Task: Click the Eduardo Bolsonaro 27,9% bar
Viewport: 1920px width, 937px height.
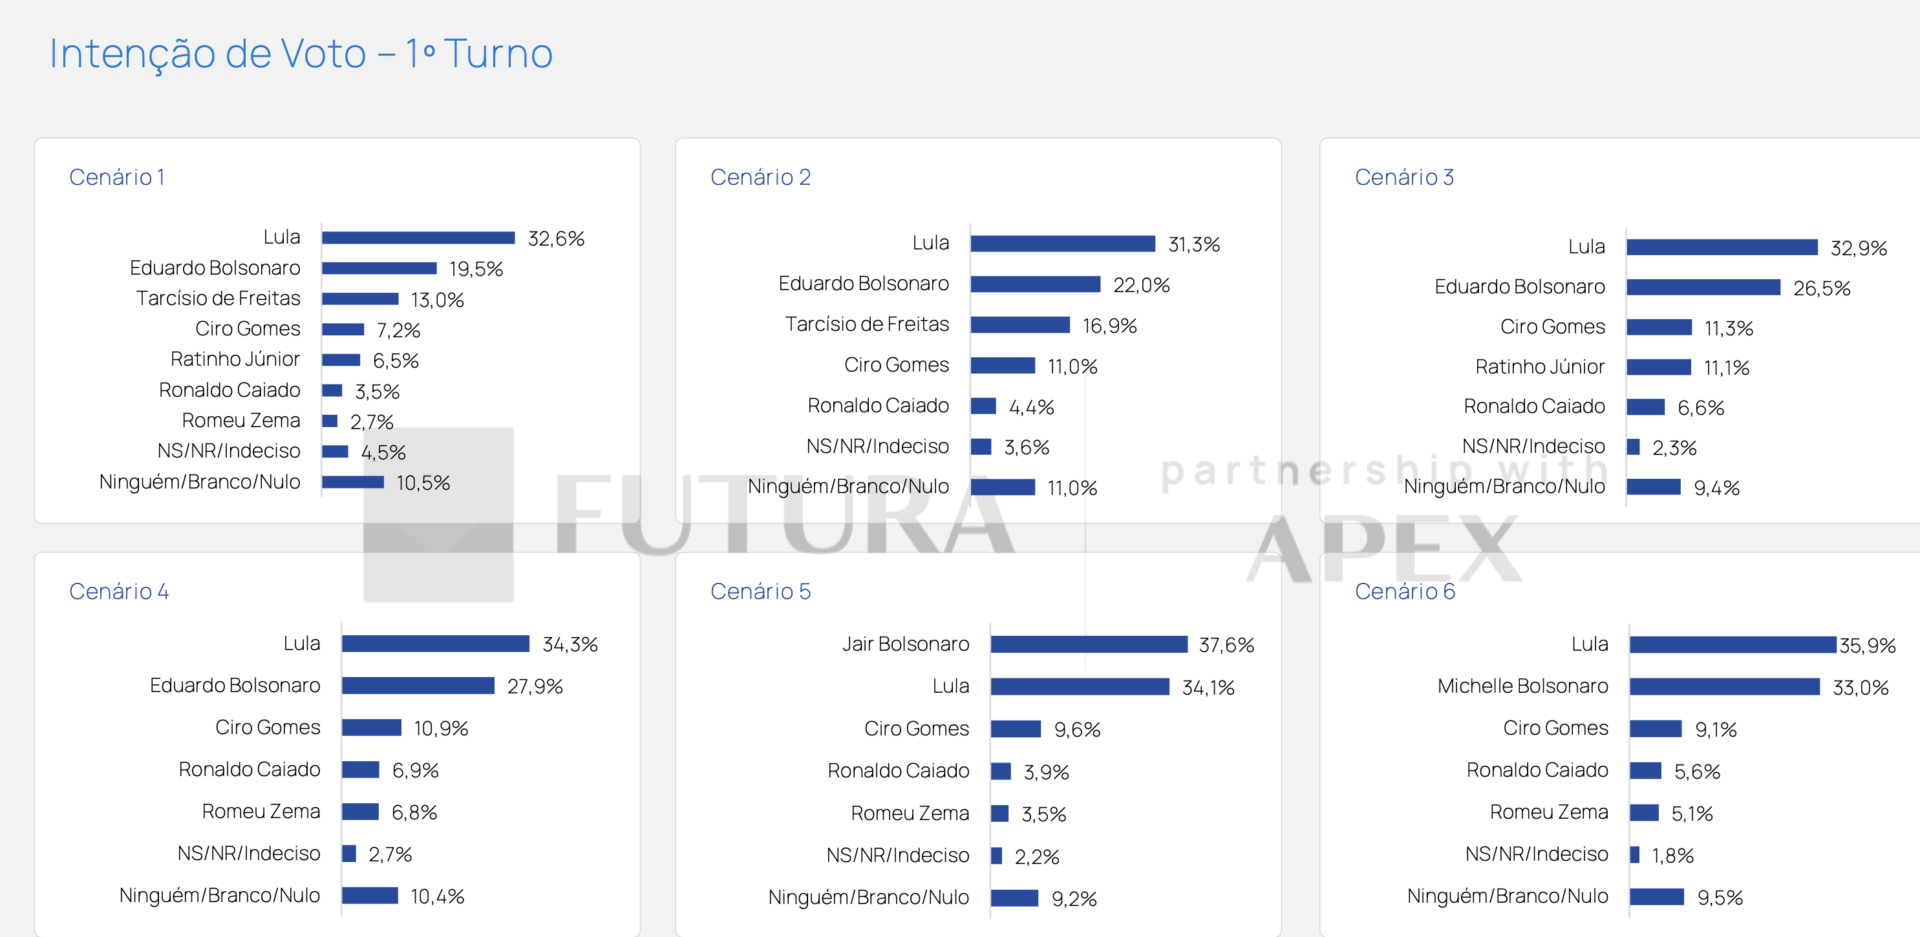Action: pos(418,685)
